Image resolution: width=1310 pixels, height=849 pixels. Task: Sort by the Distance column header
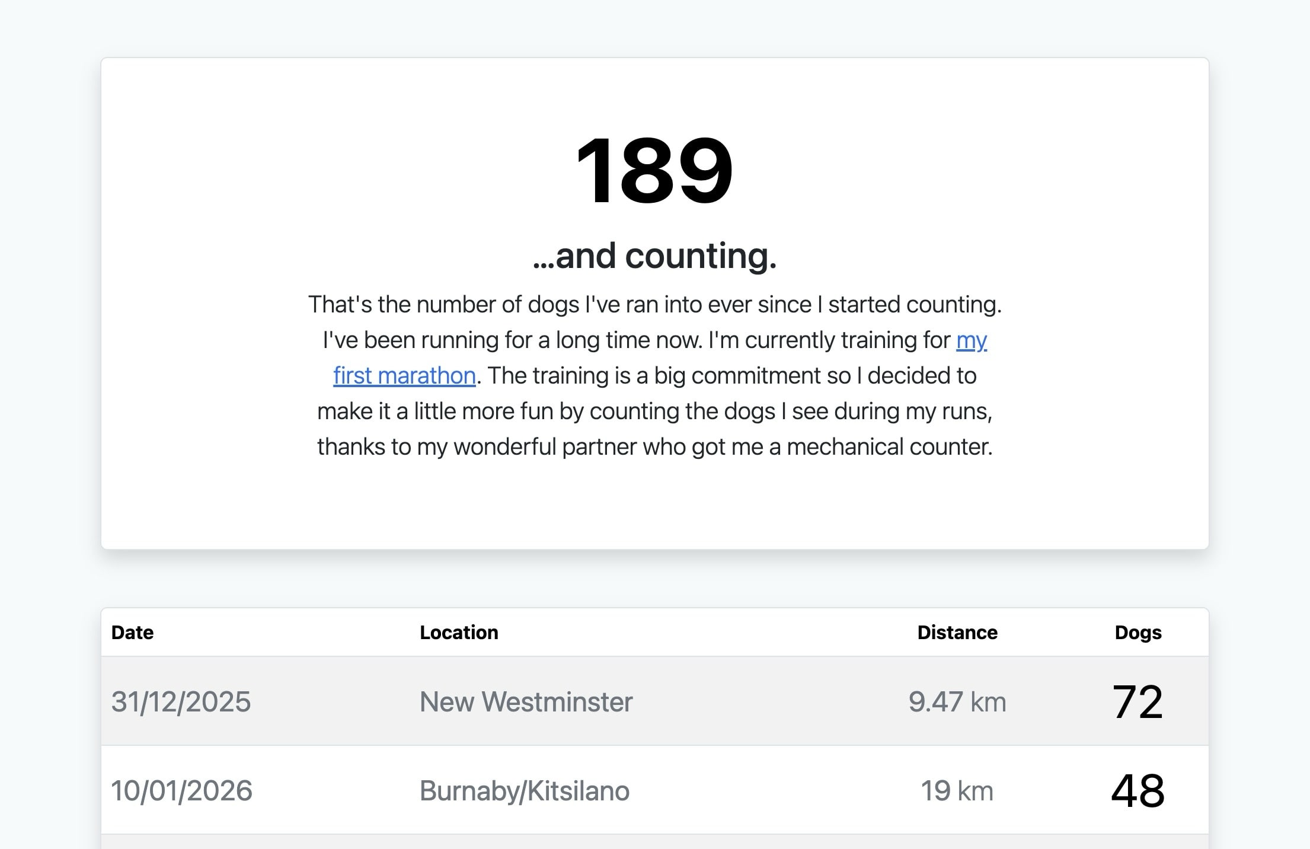click(x=957, y=632)
